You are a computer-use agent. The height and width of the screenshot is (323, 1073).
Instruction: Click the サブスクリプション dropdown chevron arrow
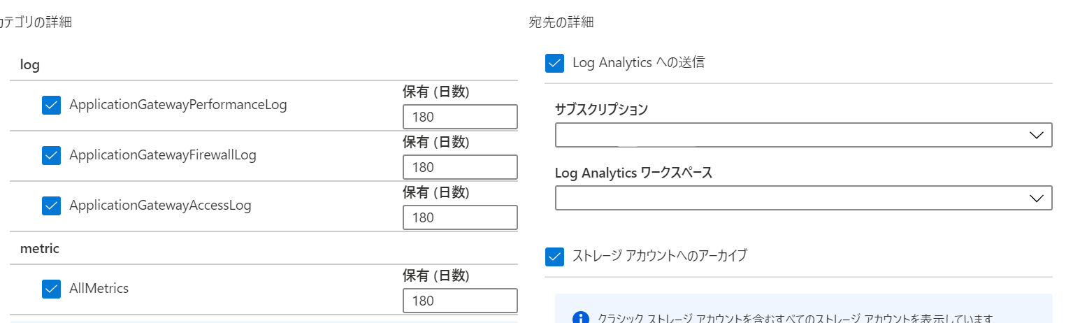click(x=1036, y=135)
